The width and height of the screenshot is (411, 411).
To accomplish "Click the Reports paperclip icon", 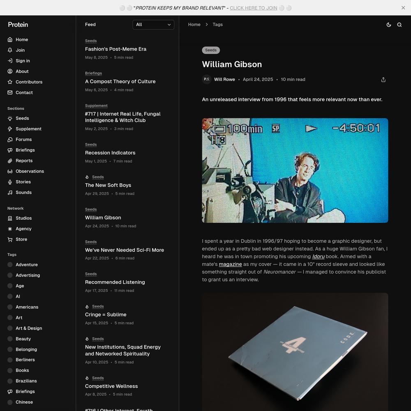I will click(10, 161).
